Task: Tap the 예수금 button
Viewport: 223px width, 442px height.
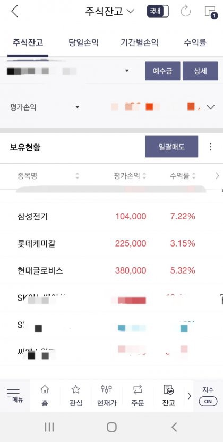Action: point(162,71)
